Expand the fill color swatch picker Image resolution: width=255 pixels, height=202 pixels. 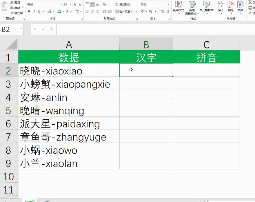[x=63, y=11]
